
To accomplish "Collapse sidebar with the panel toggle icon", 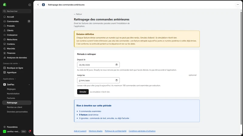I will click(30, 5).
